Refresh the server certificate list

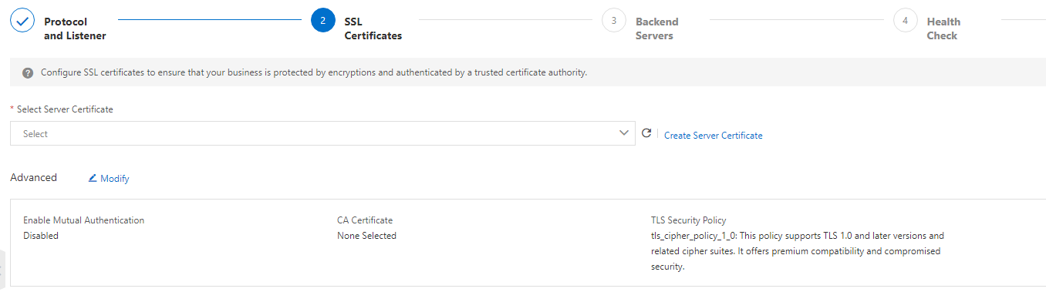[647, 133]
